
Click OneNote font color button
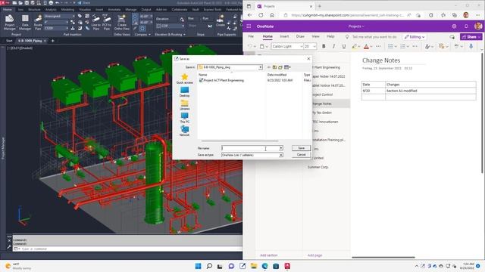366,46
